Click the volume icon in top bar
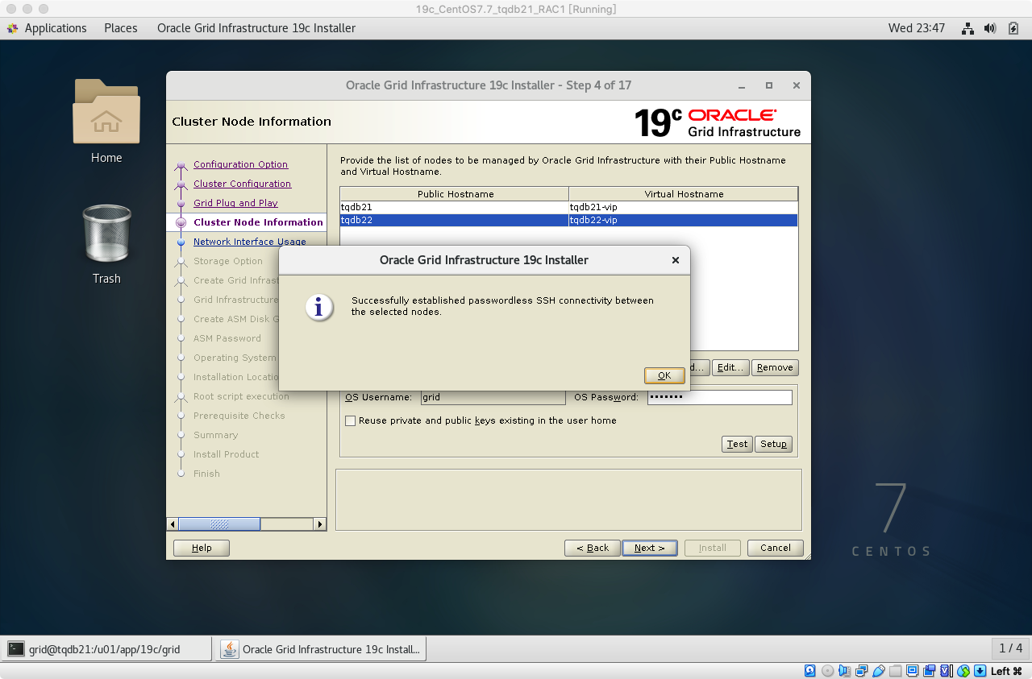1032x679 pixels. coord(991,28)
